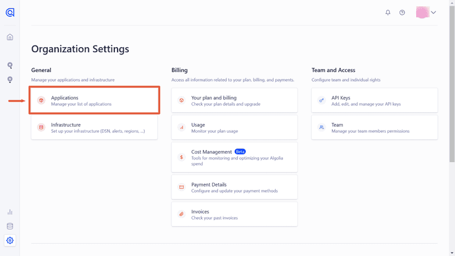This screenshot has height=256, width=455.
Task: Click "Configure team and individual rights" text
Action: coord(346,80)
